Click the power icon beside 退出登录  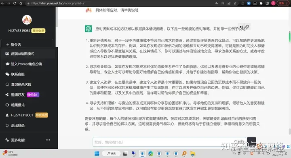[7, 125]
